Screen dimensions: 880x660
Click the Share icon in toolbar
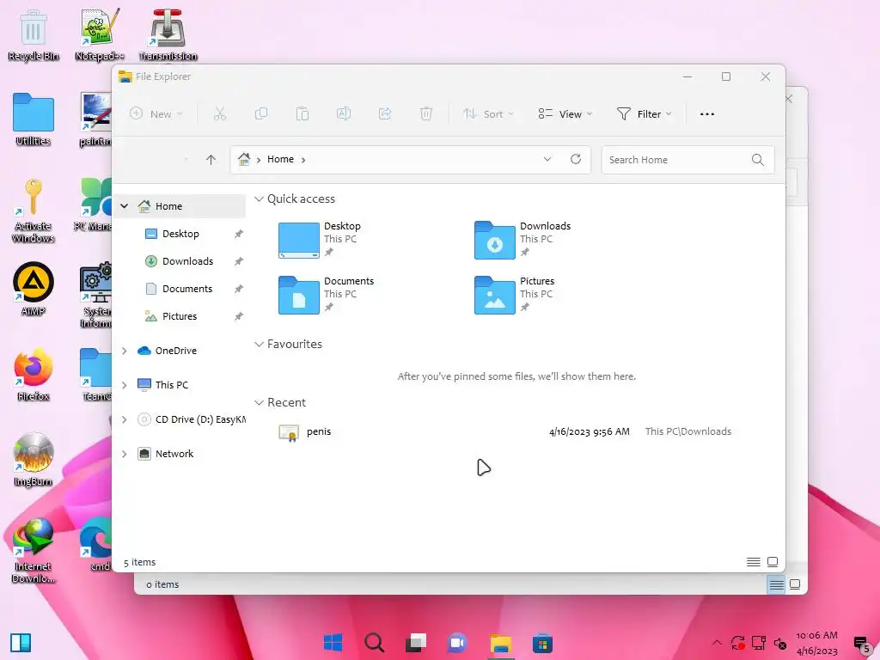click(385, 114)
